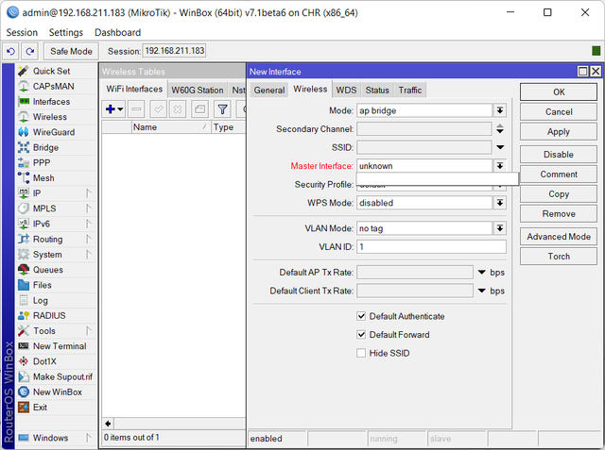Launch New WinBox
Viewport: 605px width, 450px height.
(x=56, y=392)
